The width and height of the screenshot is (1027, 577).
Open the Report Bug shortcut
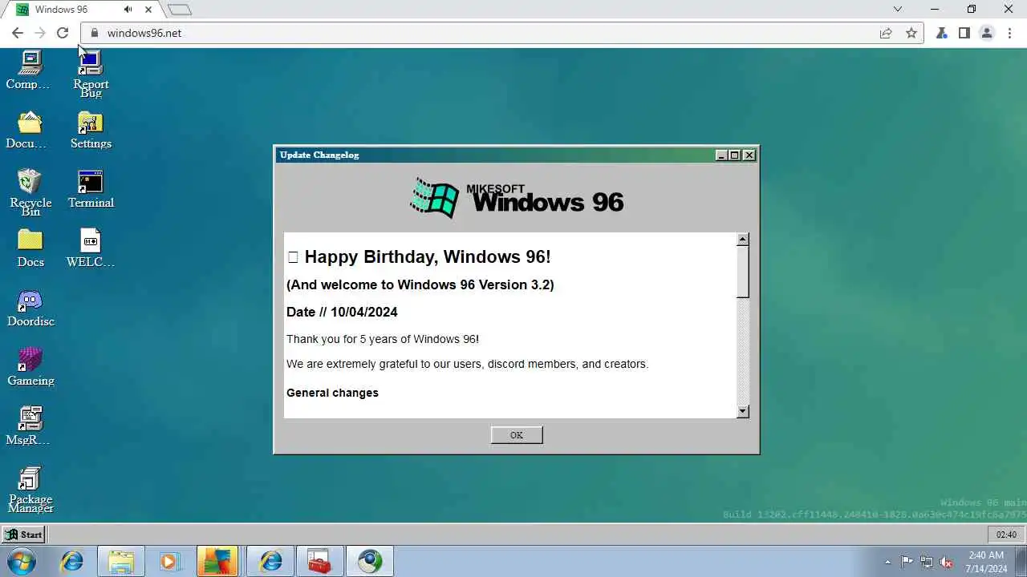coord(91,75)
